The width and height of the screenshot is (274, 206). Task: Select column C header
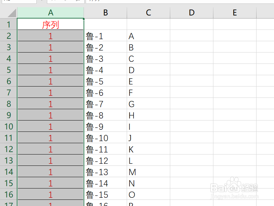(x=148, y=13)
